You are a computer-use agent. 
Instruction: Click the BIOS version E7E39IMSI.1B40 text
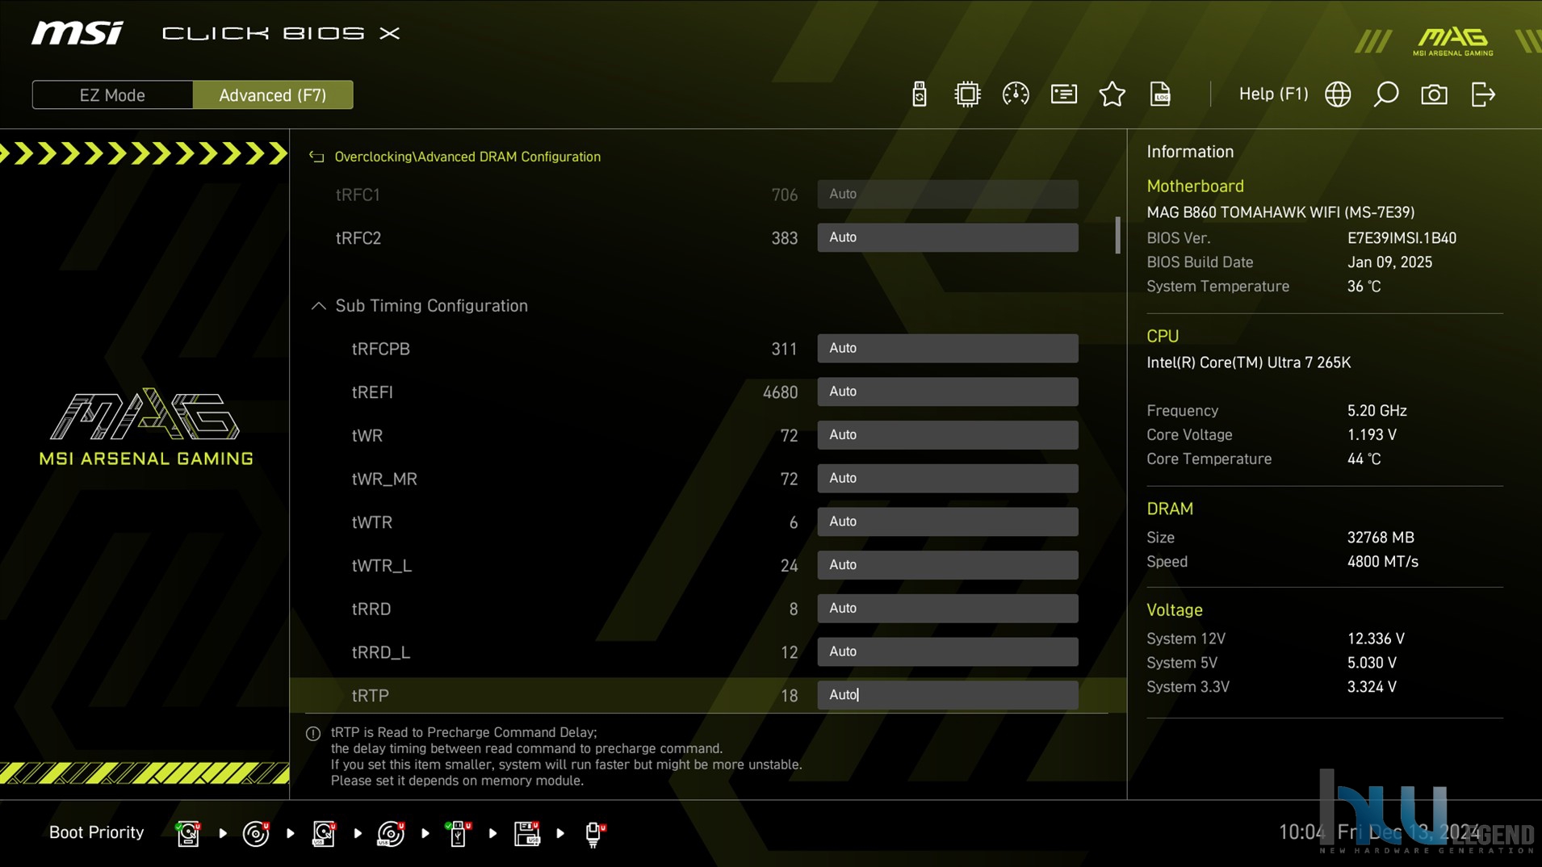pyautogui.click(x=1402, y=238)
